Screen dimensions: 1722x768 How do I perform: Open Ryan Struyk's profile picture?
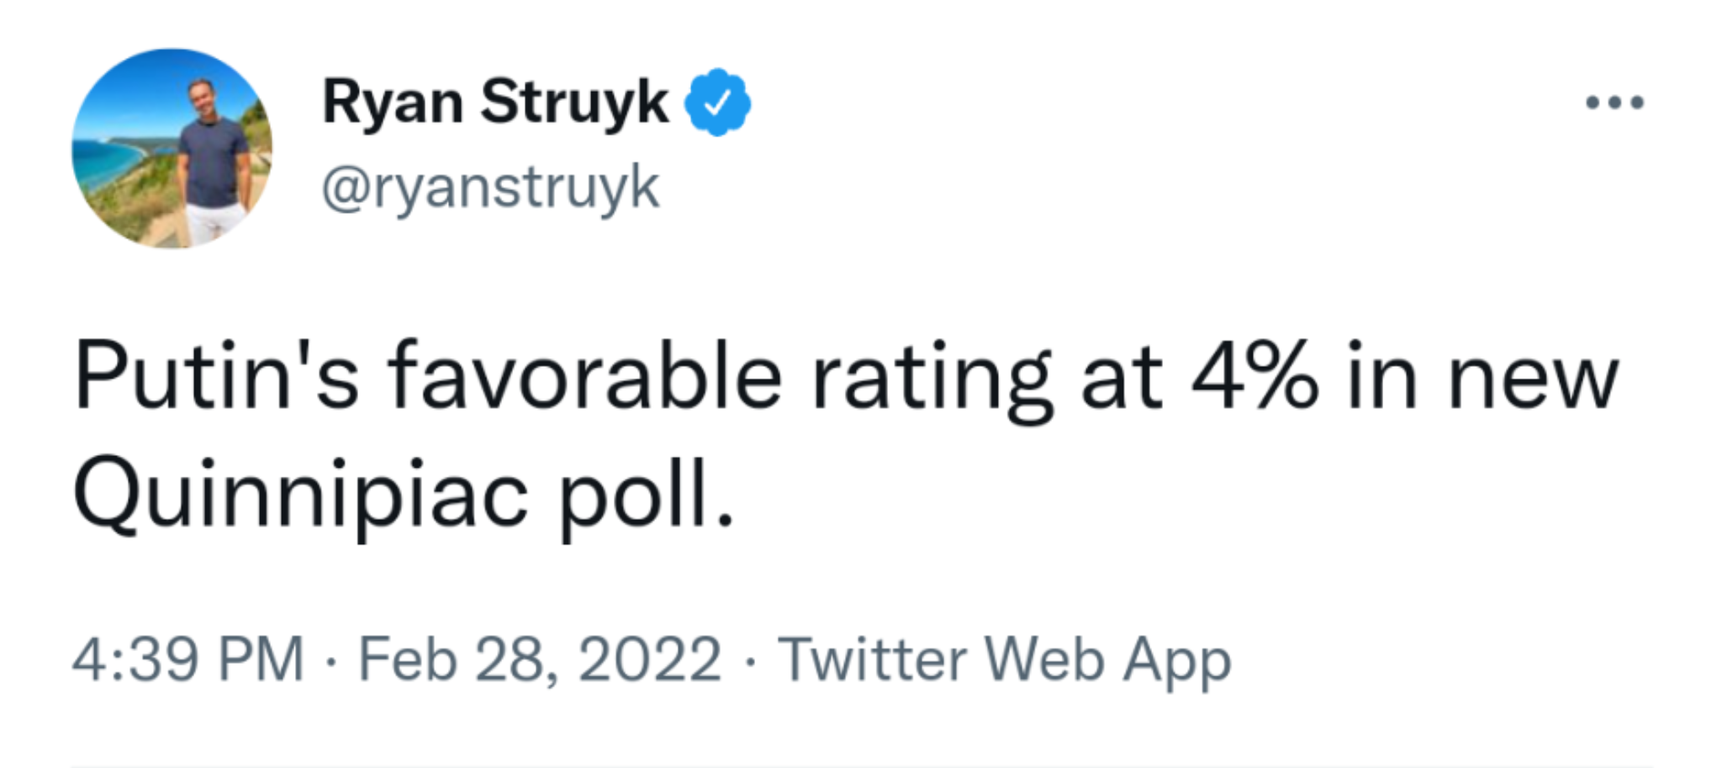click(x=172, y=149)
